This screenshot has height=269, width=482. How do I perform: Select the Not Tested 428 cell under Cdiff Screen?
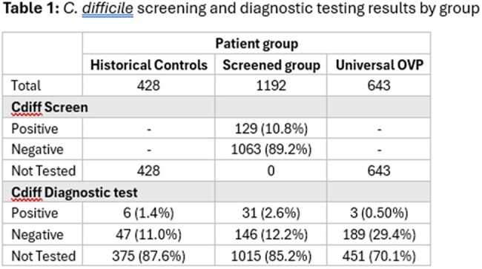[x=149, y=170]
